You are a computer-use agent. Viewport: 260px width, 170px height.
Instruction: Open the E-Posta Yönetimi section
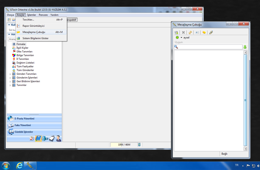[x=24, y=119]
